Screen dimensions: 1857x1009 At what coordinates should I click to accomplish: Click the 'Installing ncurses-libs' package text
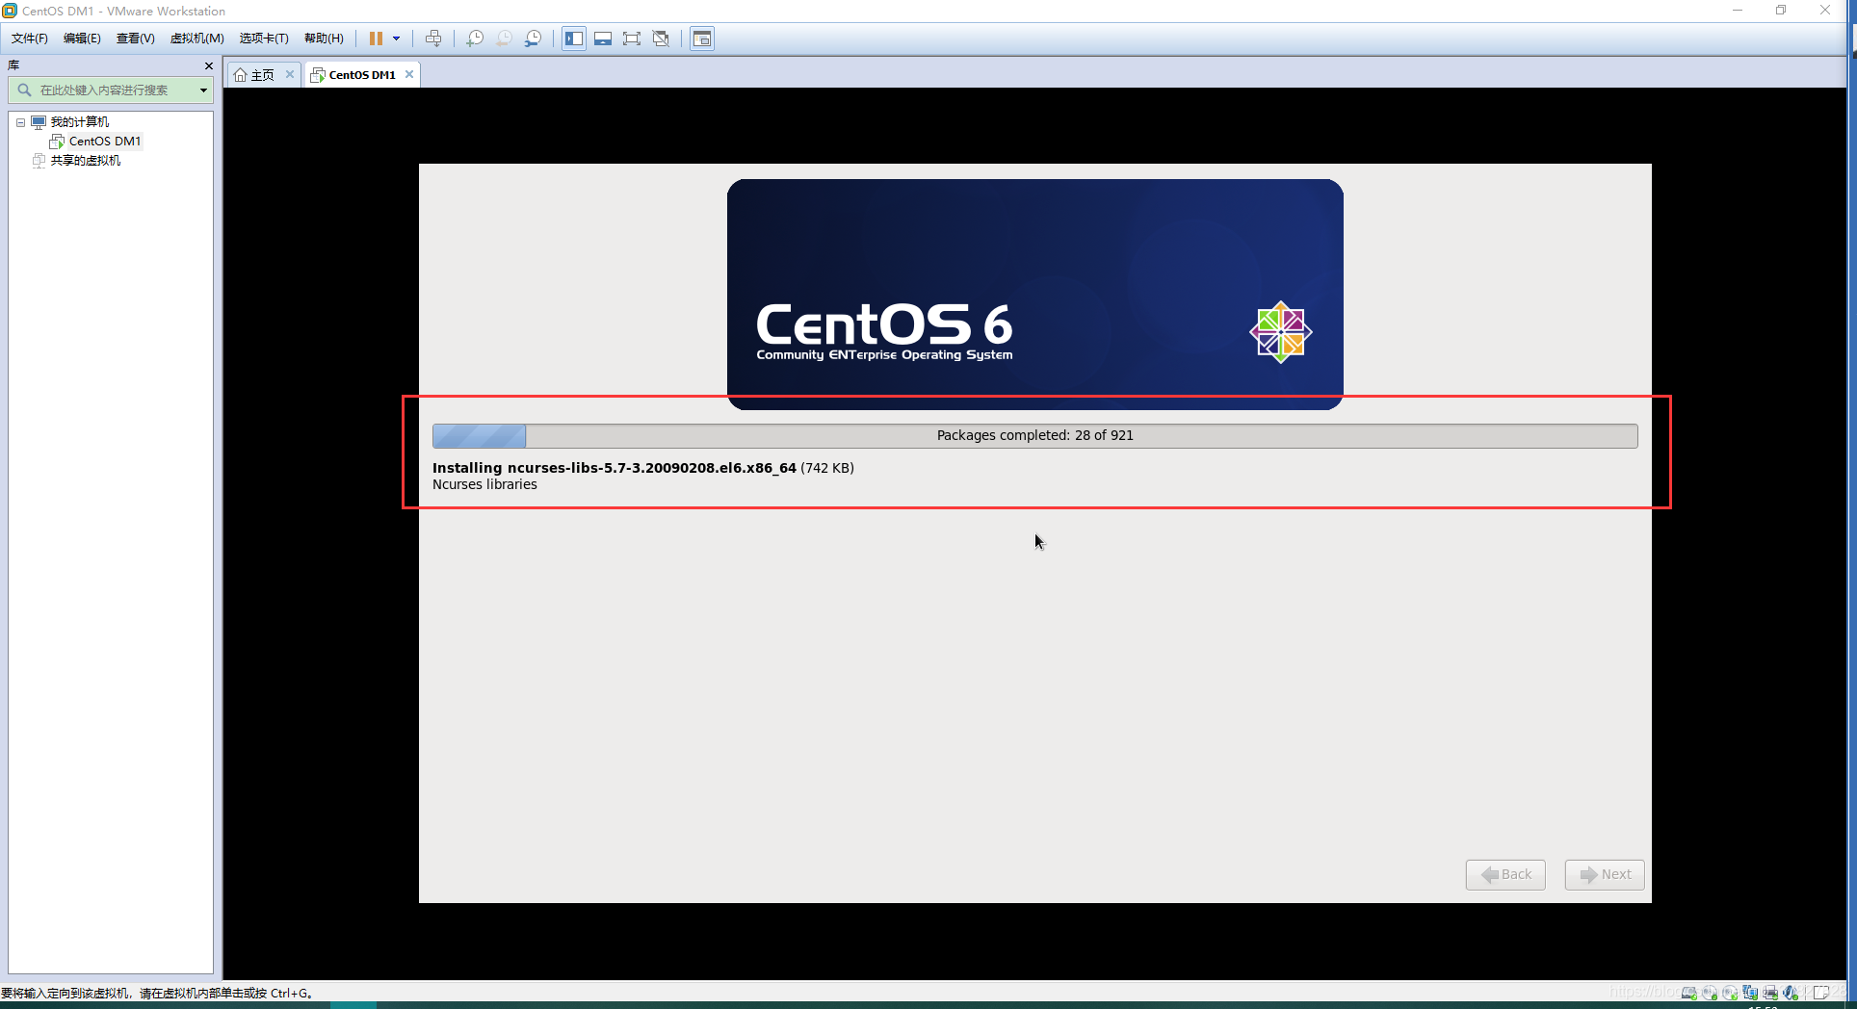tap(615, 468)
